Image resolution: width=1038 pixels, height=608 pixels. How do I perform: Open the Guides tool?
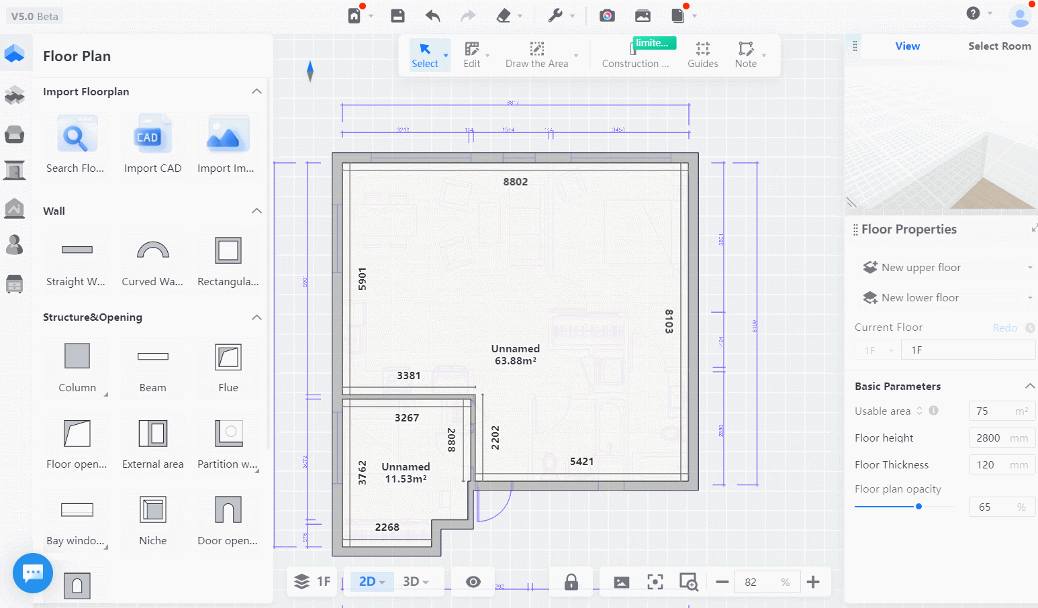[x=702, y=54]
